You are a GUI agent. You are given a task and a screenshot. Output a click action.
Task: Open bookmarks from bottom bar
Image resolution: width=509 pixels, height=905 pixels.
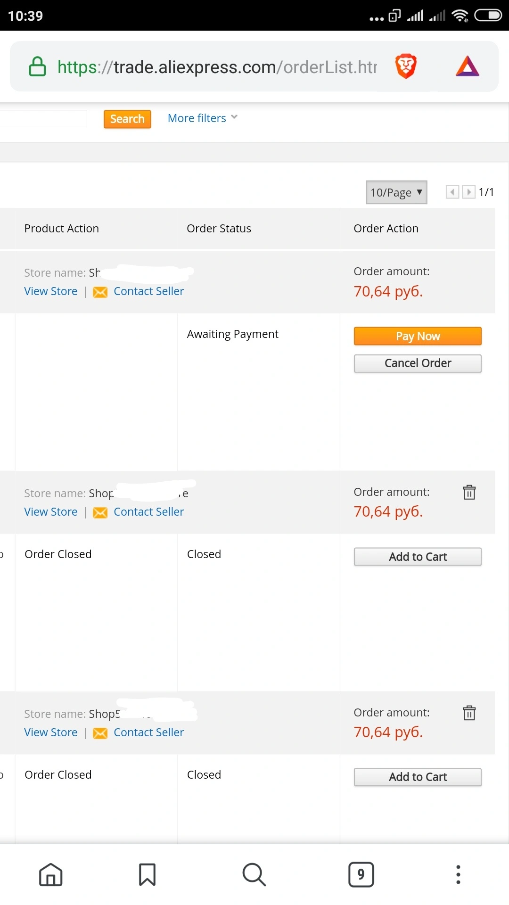click(147, 875)
